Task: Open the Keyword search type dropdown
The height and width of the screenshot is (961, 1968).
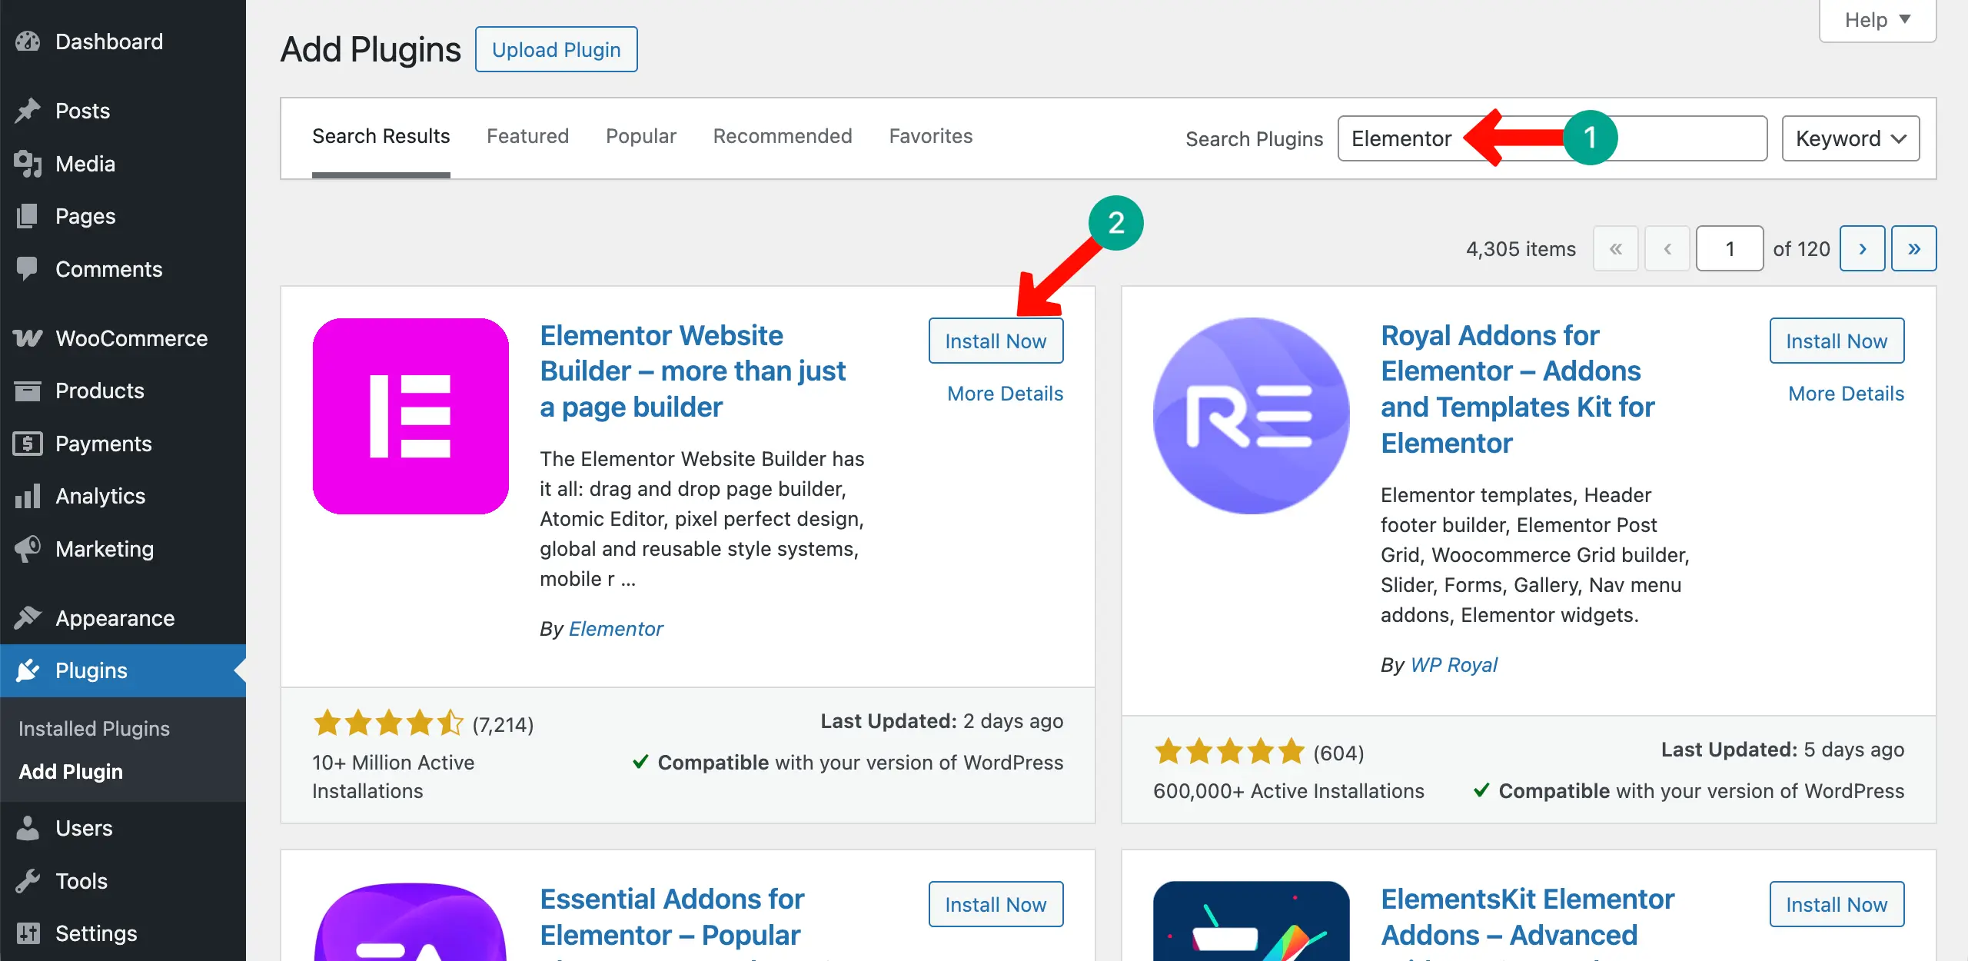Action: tap(1850, 138)
